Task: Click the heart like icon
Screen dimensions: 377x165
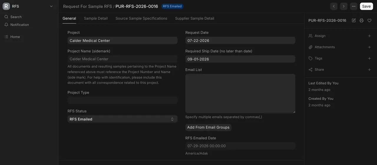Action: [x=369, y=20]
